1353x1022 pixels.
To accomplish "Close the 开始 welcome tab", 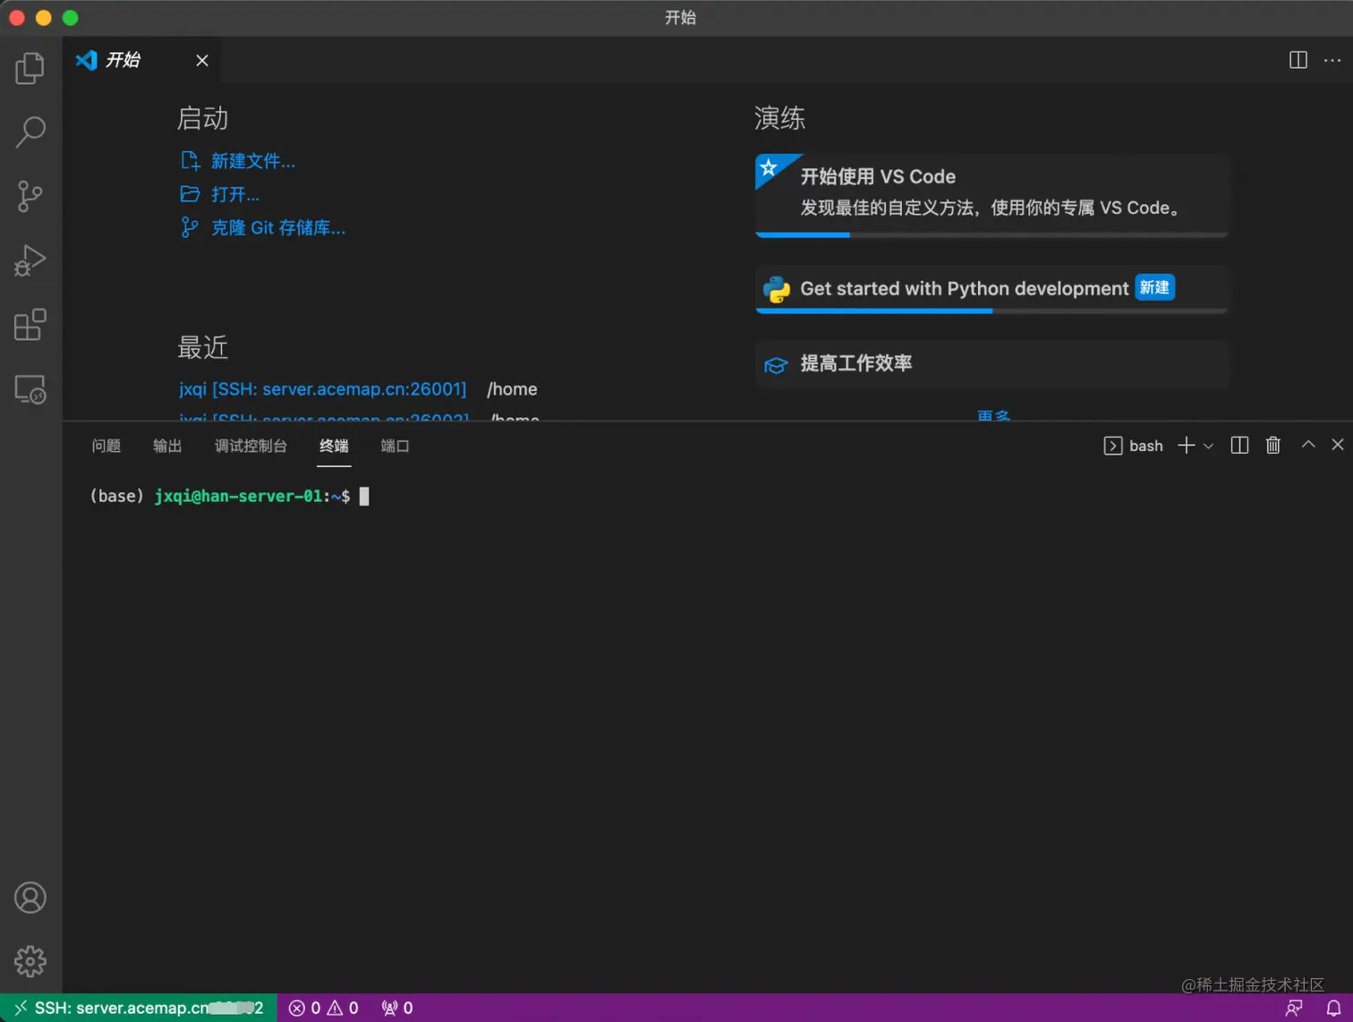I will [x=202, y=60].
